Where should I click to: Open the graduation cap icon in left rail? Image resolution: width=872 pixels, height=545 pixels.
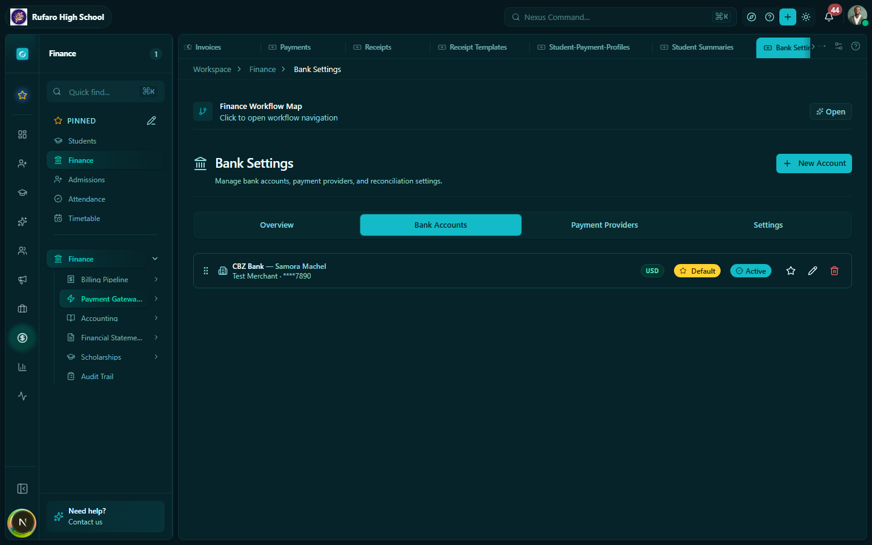point(22,193)
